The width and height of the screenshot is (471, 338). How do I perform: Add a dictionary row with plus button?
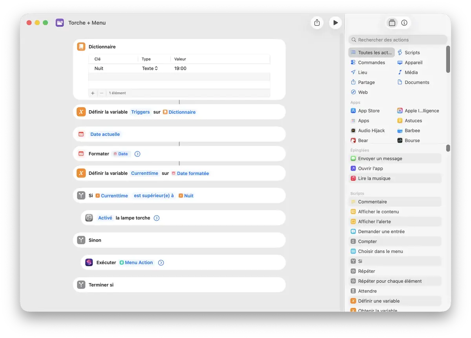[x=93, y=93]
